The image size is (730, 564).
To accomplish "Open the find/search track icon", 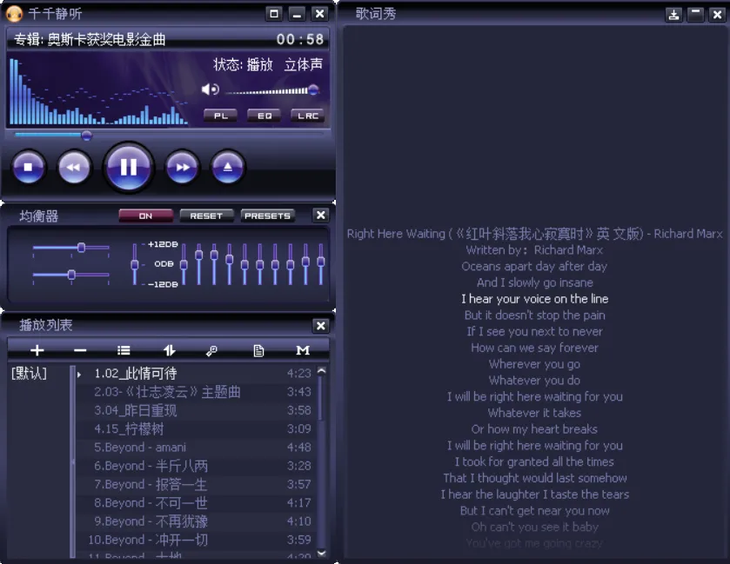I will [x=211, y=350].
